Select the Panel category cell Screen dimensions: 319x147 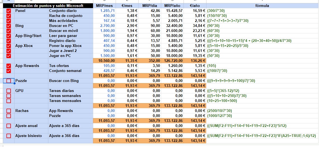[x=31, y=11]
